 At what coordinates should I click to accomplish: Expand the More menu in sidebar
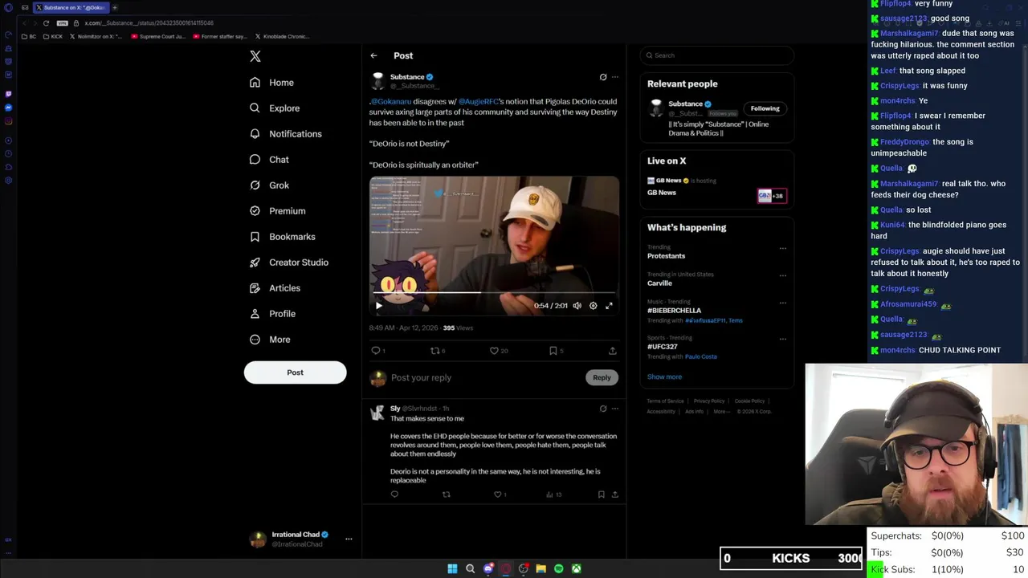(270, 340)
